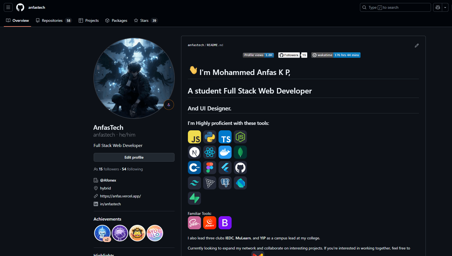Click the Next.js tool icon
This screenshot has height=256, width=452.
(x=194, y=152)
